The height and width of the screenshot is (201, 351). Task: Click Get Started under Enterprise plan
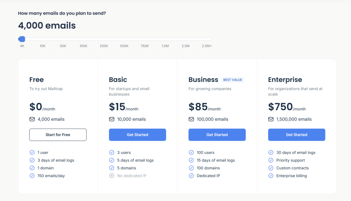(x=296, y=135)
